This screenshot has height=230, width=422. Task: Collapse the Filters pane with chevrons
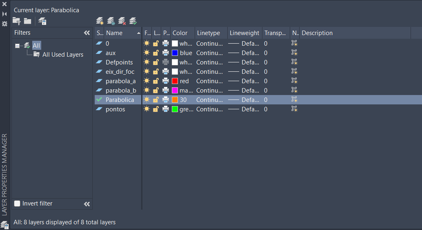[x=87, y=33]
